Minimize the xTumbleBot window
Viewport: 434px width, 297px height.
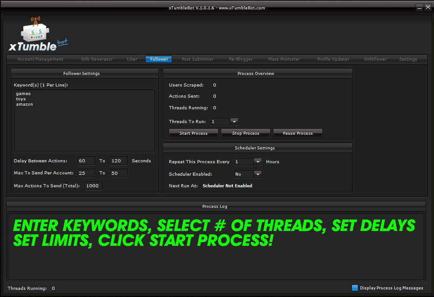point(420,8)
